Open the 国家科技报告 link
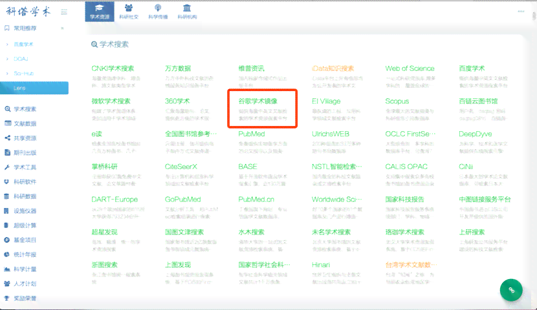537x310 pixels. point(404,200)
